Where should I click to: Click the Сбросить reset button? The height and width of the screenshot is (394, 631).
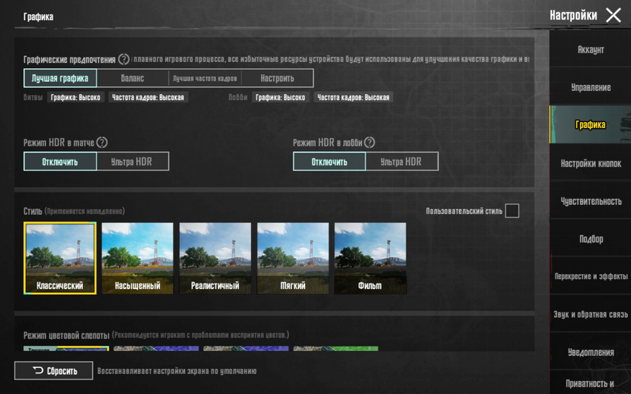(53, 370)
